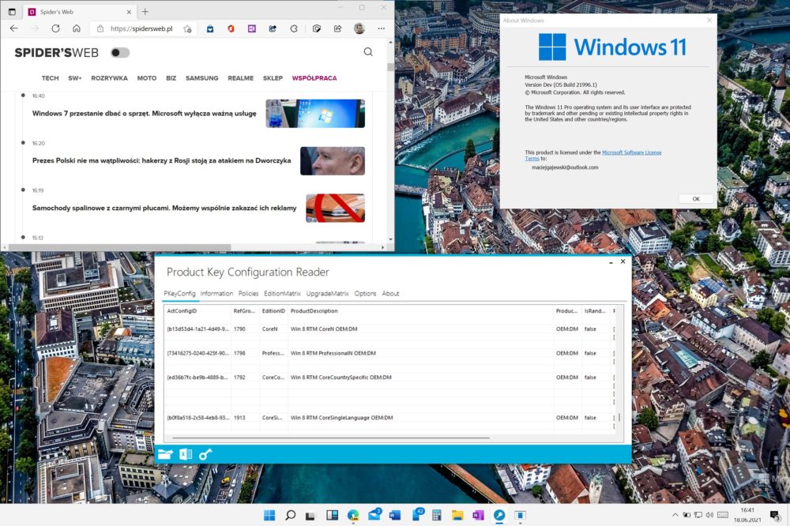Open the Windows 7 article headline

[x=144, y=114]
